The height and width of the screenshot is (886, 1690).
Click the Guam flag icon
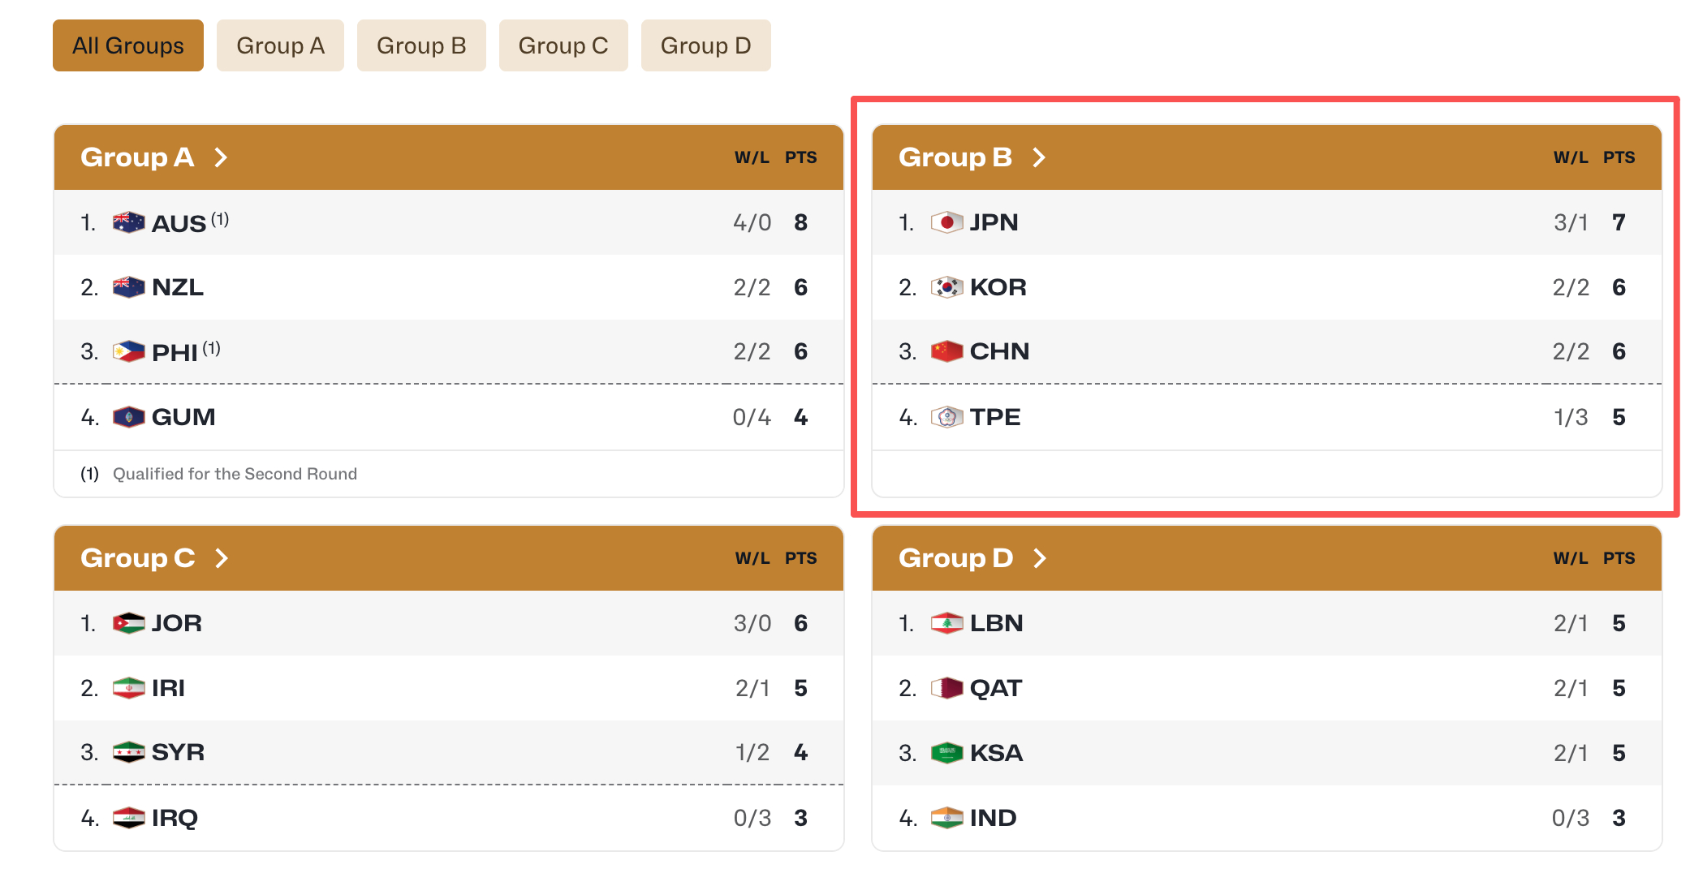128,417
